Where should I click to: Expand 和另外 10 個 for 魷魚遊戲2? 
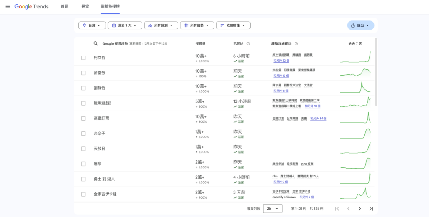coord(313,106)
